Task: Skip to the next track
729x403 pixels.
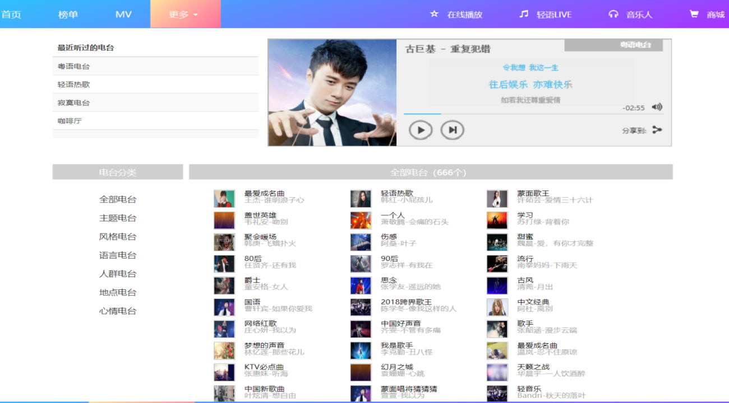Action: coord(453,130)
